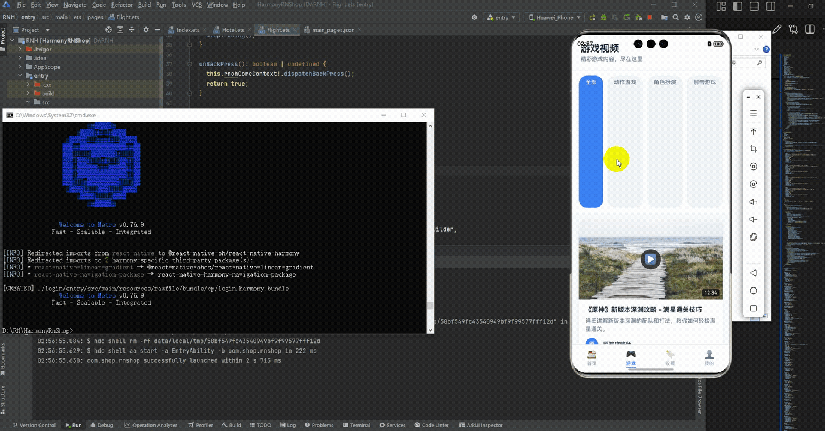Viewport: 825px width, 431px height.
Task: Click emulator upward arrow icon
Action: (x=753, y=131)
